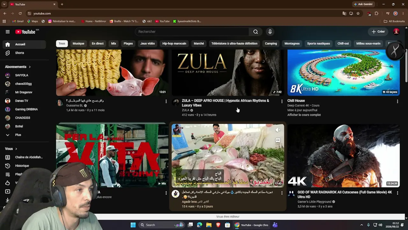Open the Agadir lens channel avatar
The image size is (408, 230).
pos(176,194)
